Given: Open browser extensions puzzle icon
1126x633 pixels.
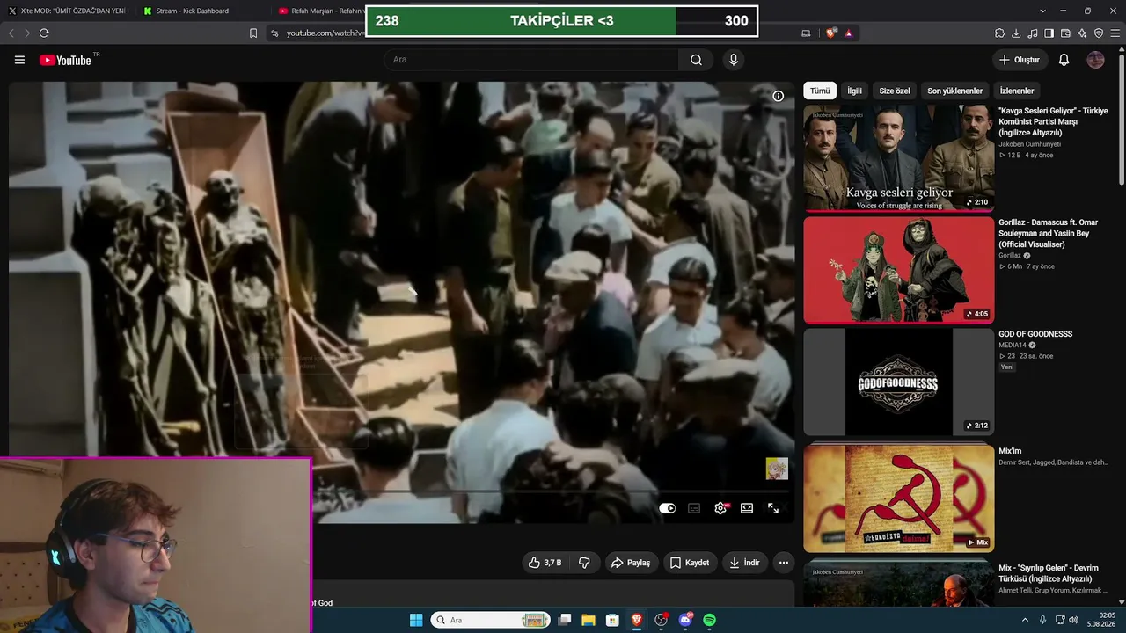Looking at the screenshot, I should coord(999,33).
